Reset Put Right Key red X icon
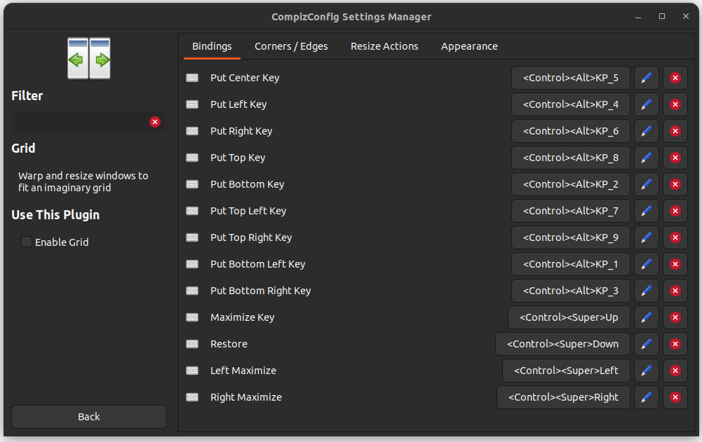 [x=675, y=131]
